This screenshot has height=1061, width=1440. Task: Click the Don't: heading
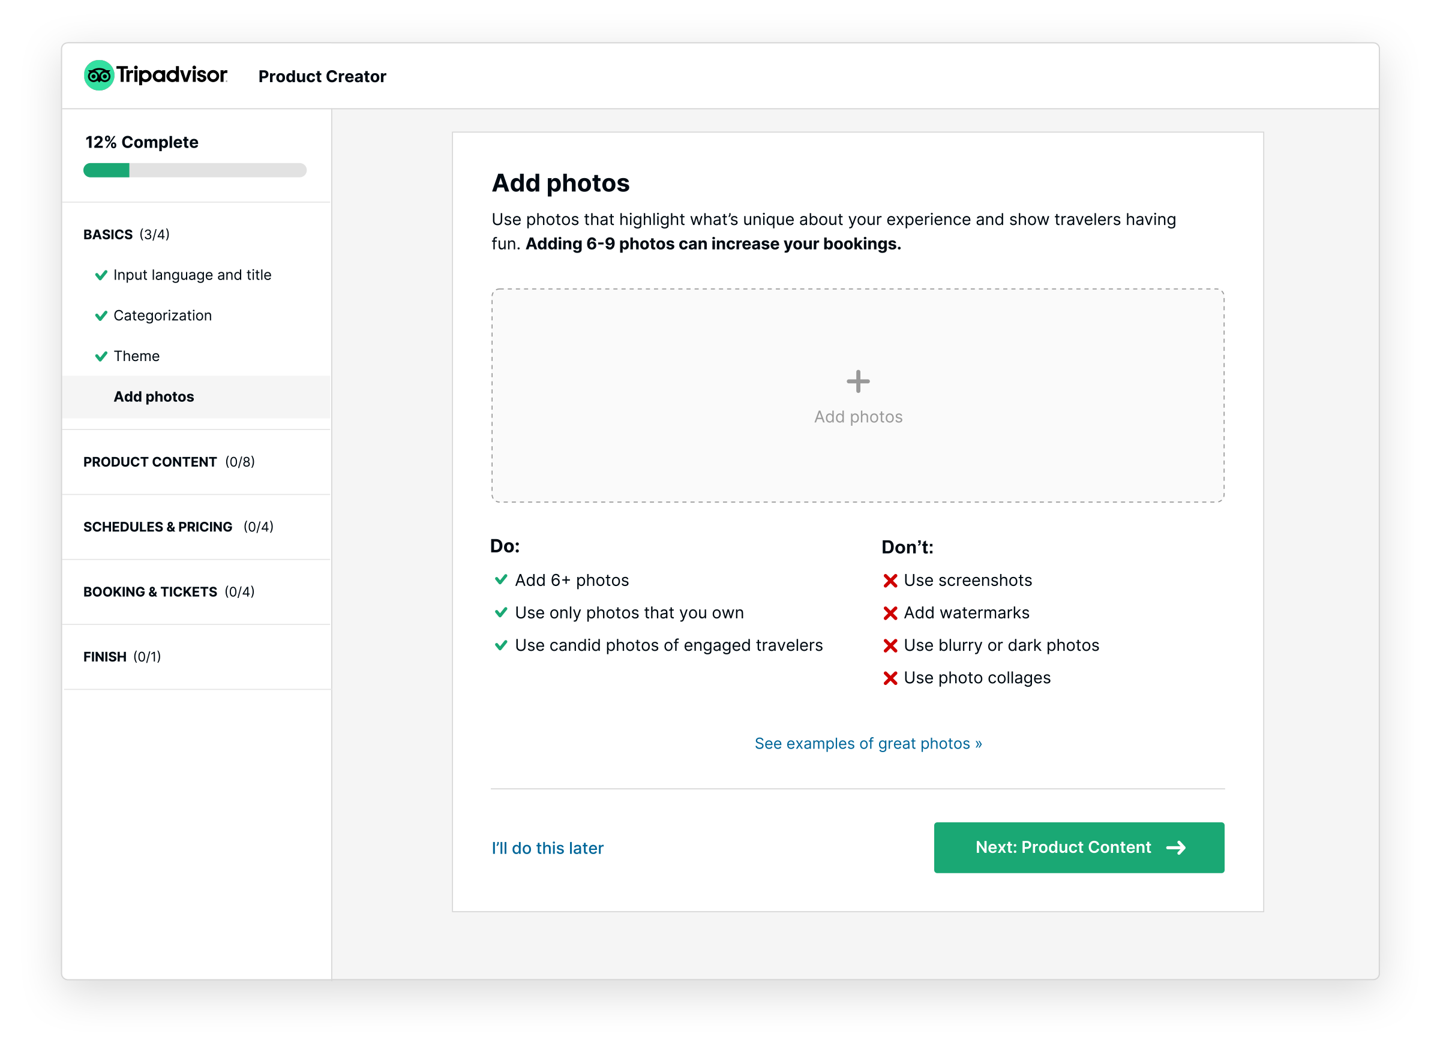pyautogui.click(x=907, y=547)
